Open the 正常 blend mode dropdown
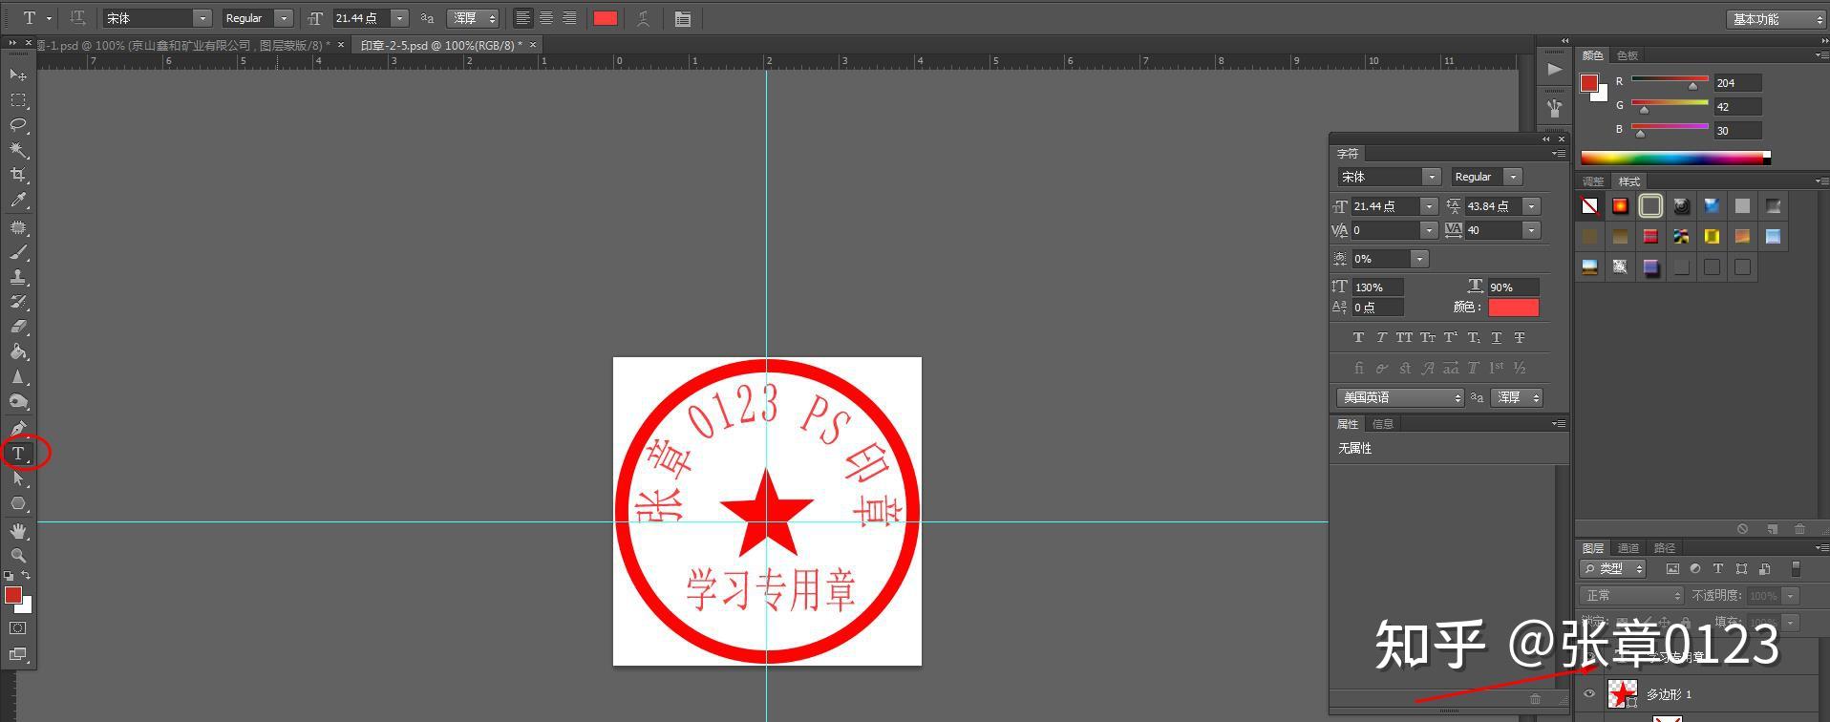1830x722 pixels. click(1630, 595)
